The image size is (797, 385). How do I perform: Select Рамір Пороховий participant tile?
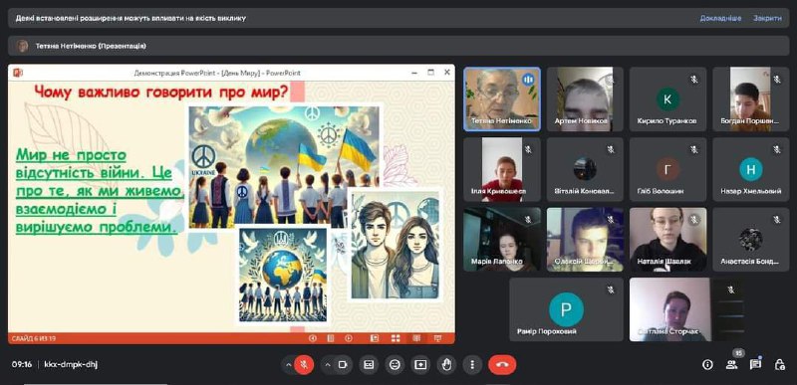pos(566,309)
